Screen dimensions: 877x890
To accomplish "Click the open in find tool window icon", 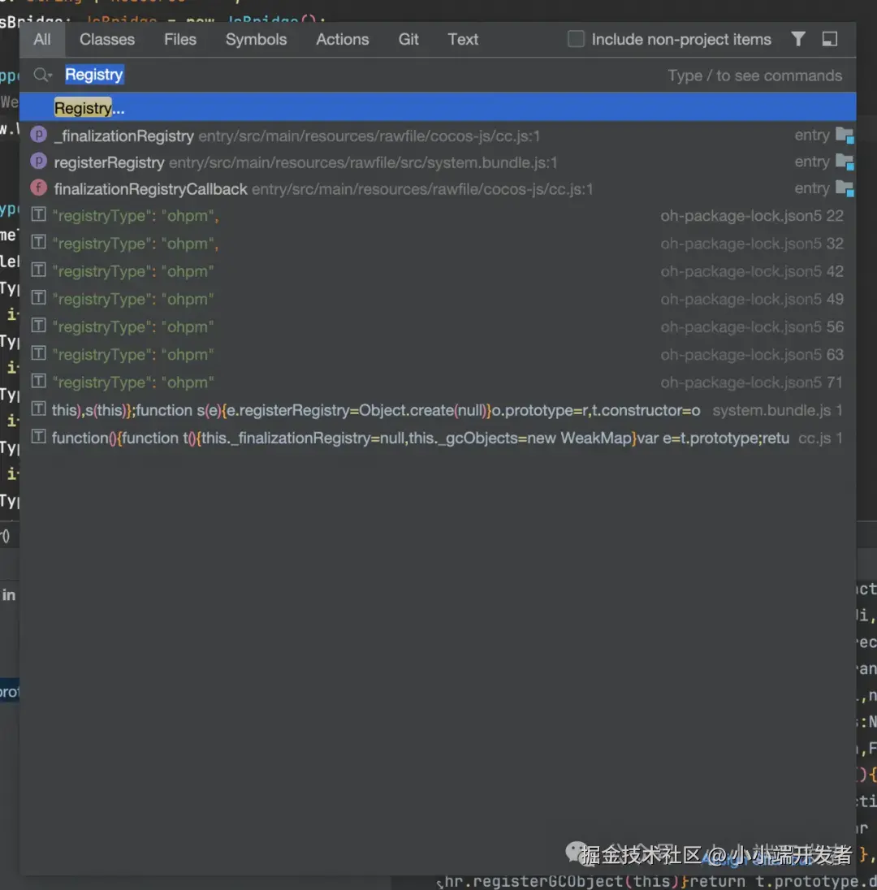I will coord(829,39).
